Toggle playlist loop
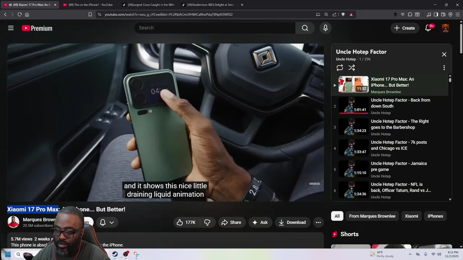463x260 pixels. [340, 68]
